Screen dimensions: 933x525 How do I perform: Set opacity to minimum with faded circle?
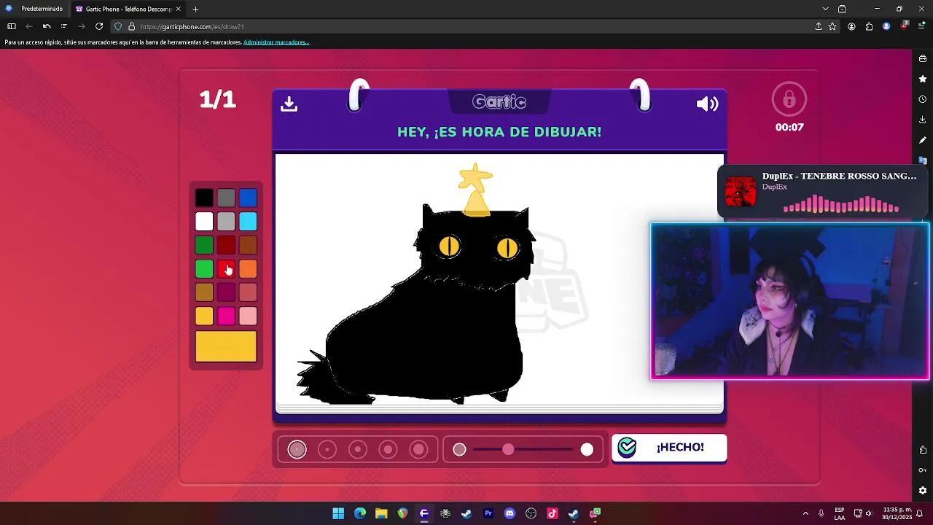(x=459, y=449)
